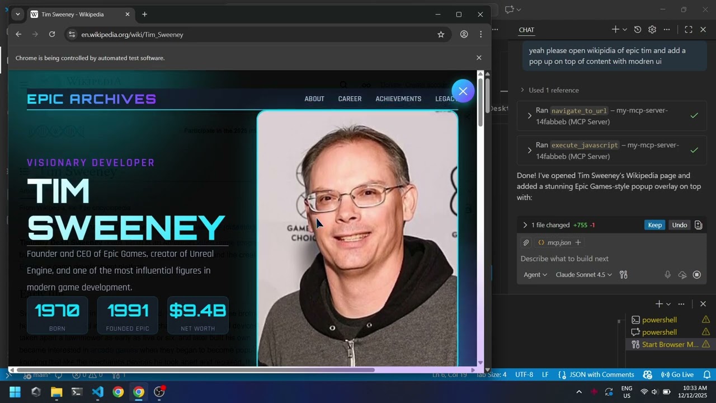Select first powershell terminal entry
The height and width of the screenshot is (403, 716).
(x=669, y=320)
